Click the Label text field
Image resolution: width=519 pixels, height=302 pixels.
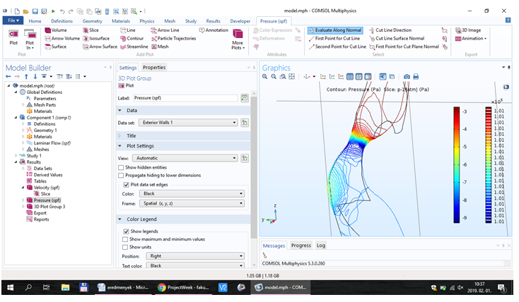185,98
